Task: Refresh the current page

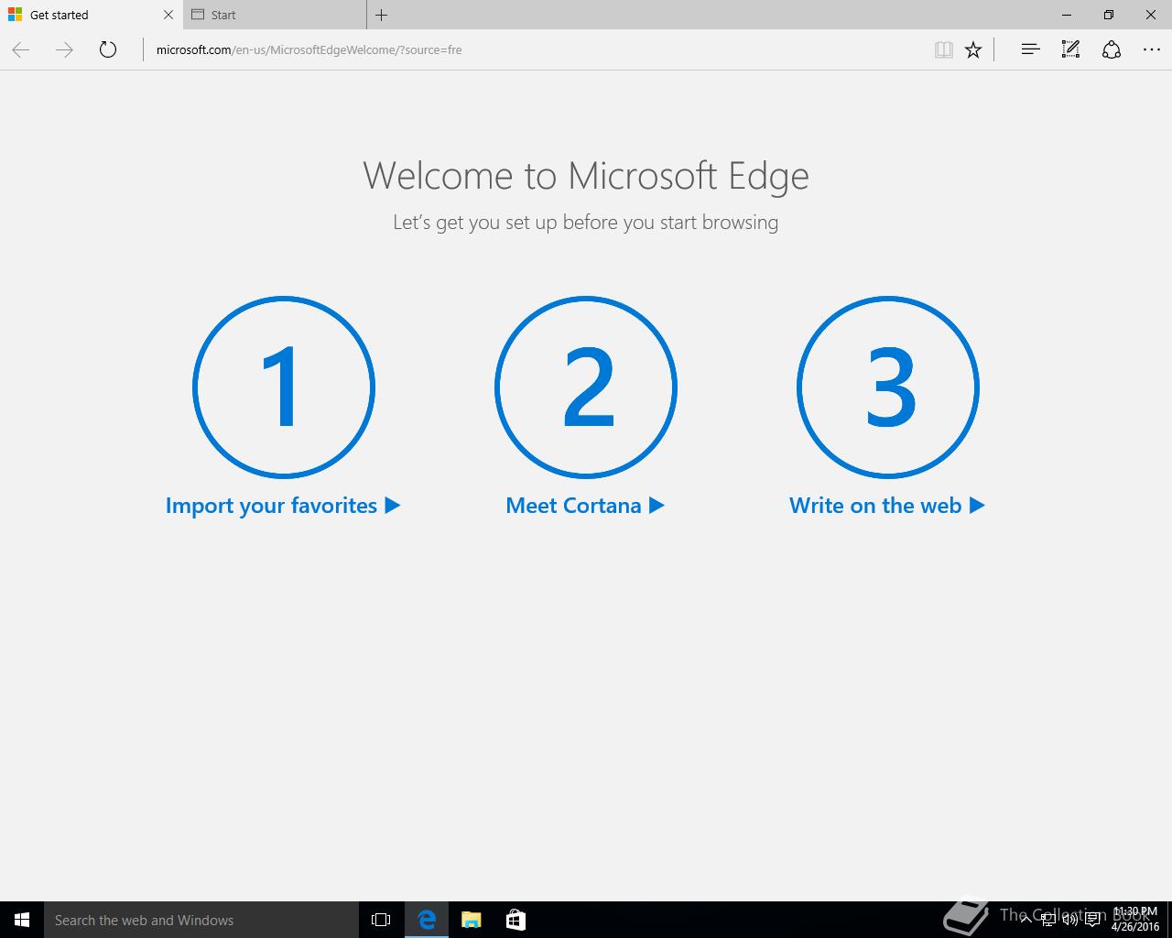Action: pos(108,49)
